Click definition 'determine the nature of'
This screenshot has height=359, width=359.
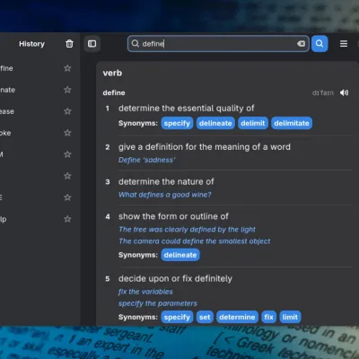pos(166,181)
